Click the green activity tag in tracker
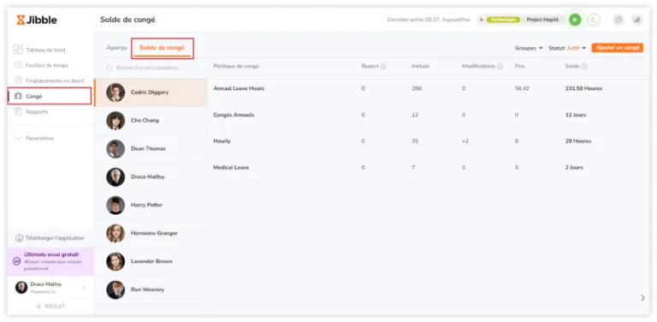 click(503, 20)
